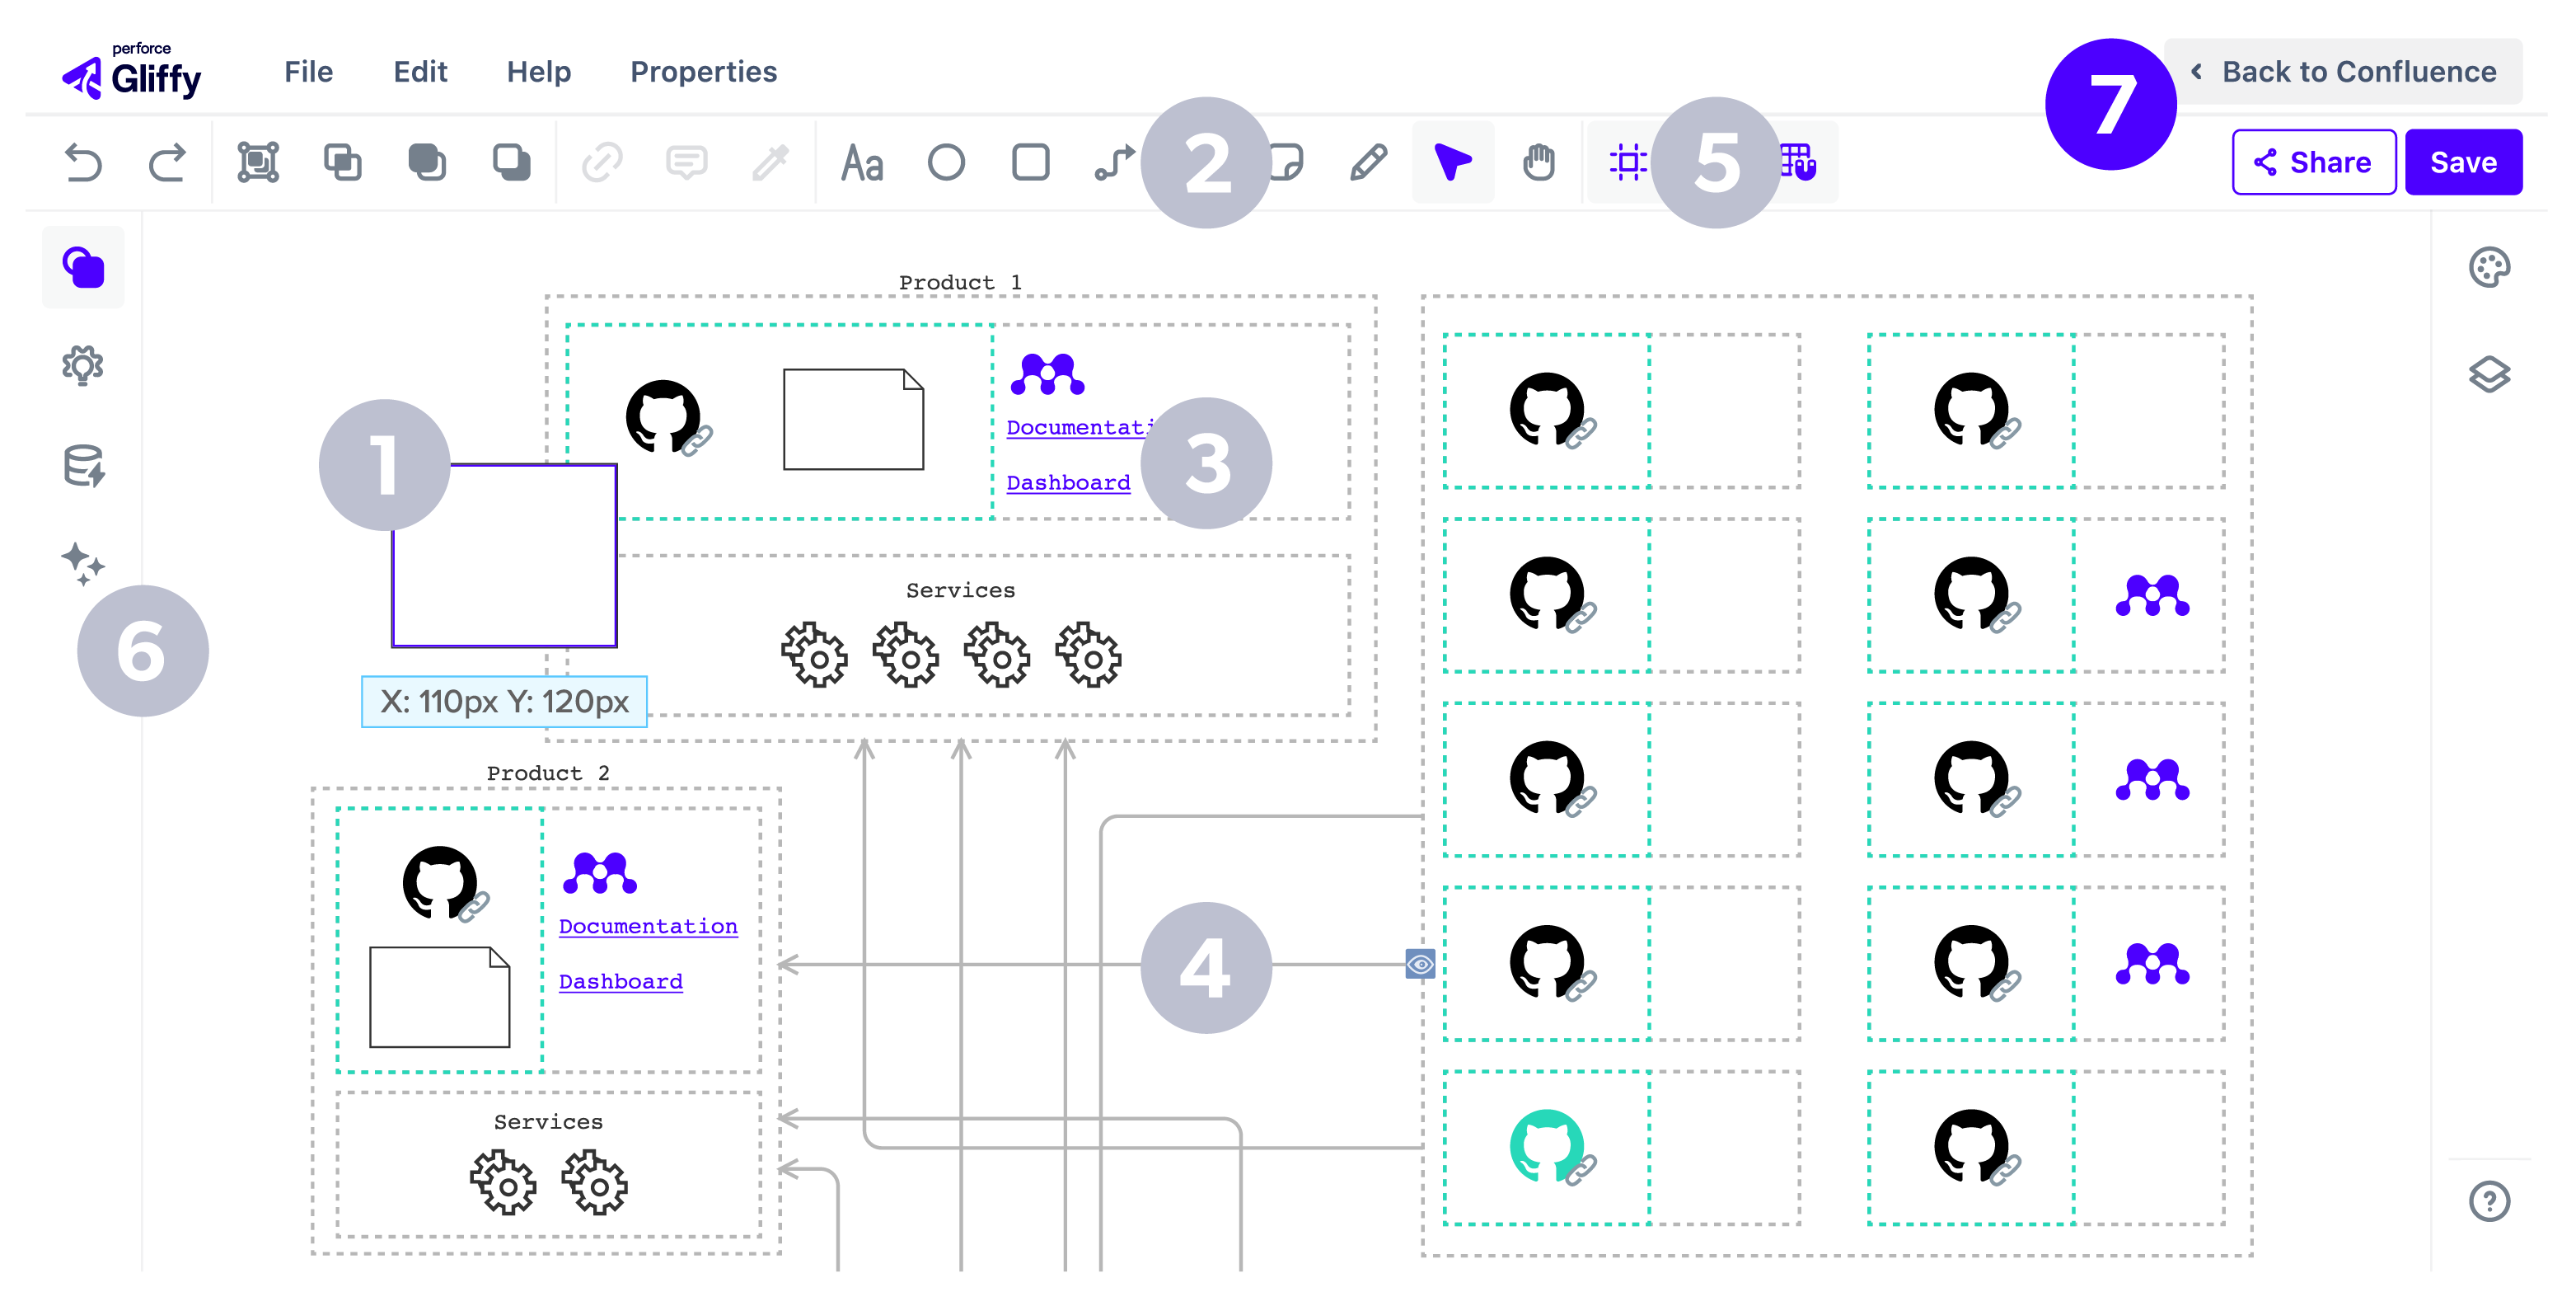Toggle the snap to guides icon

1628,162
